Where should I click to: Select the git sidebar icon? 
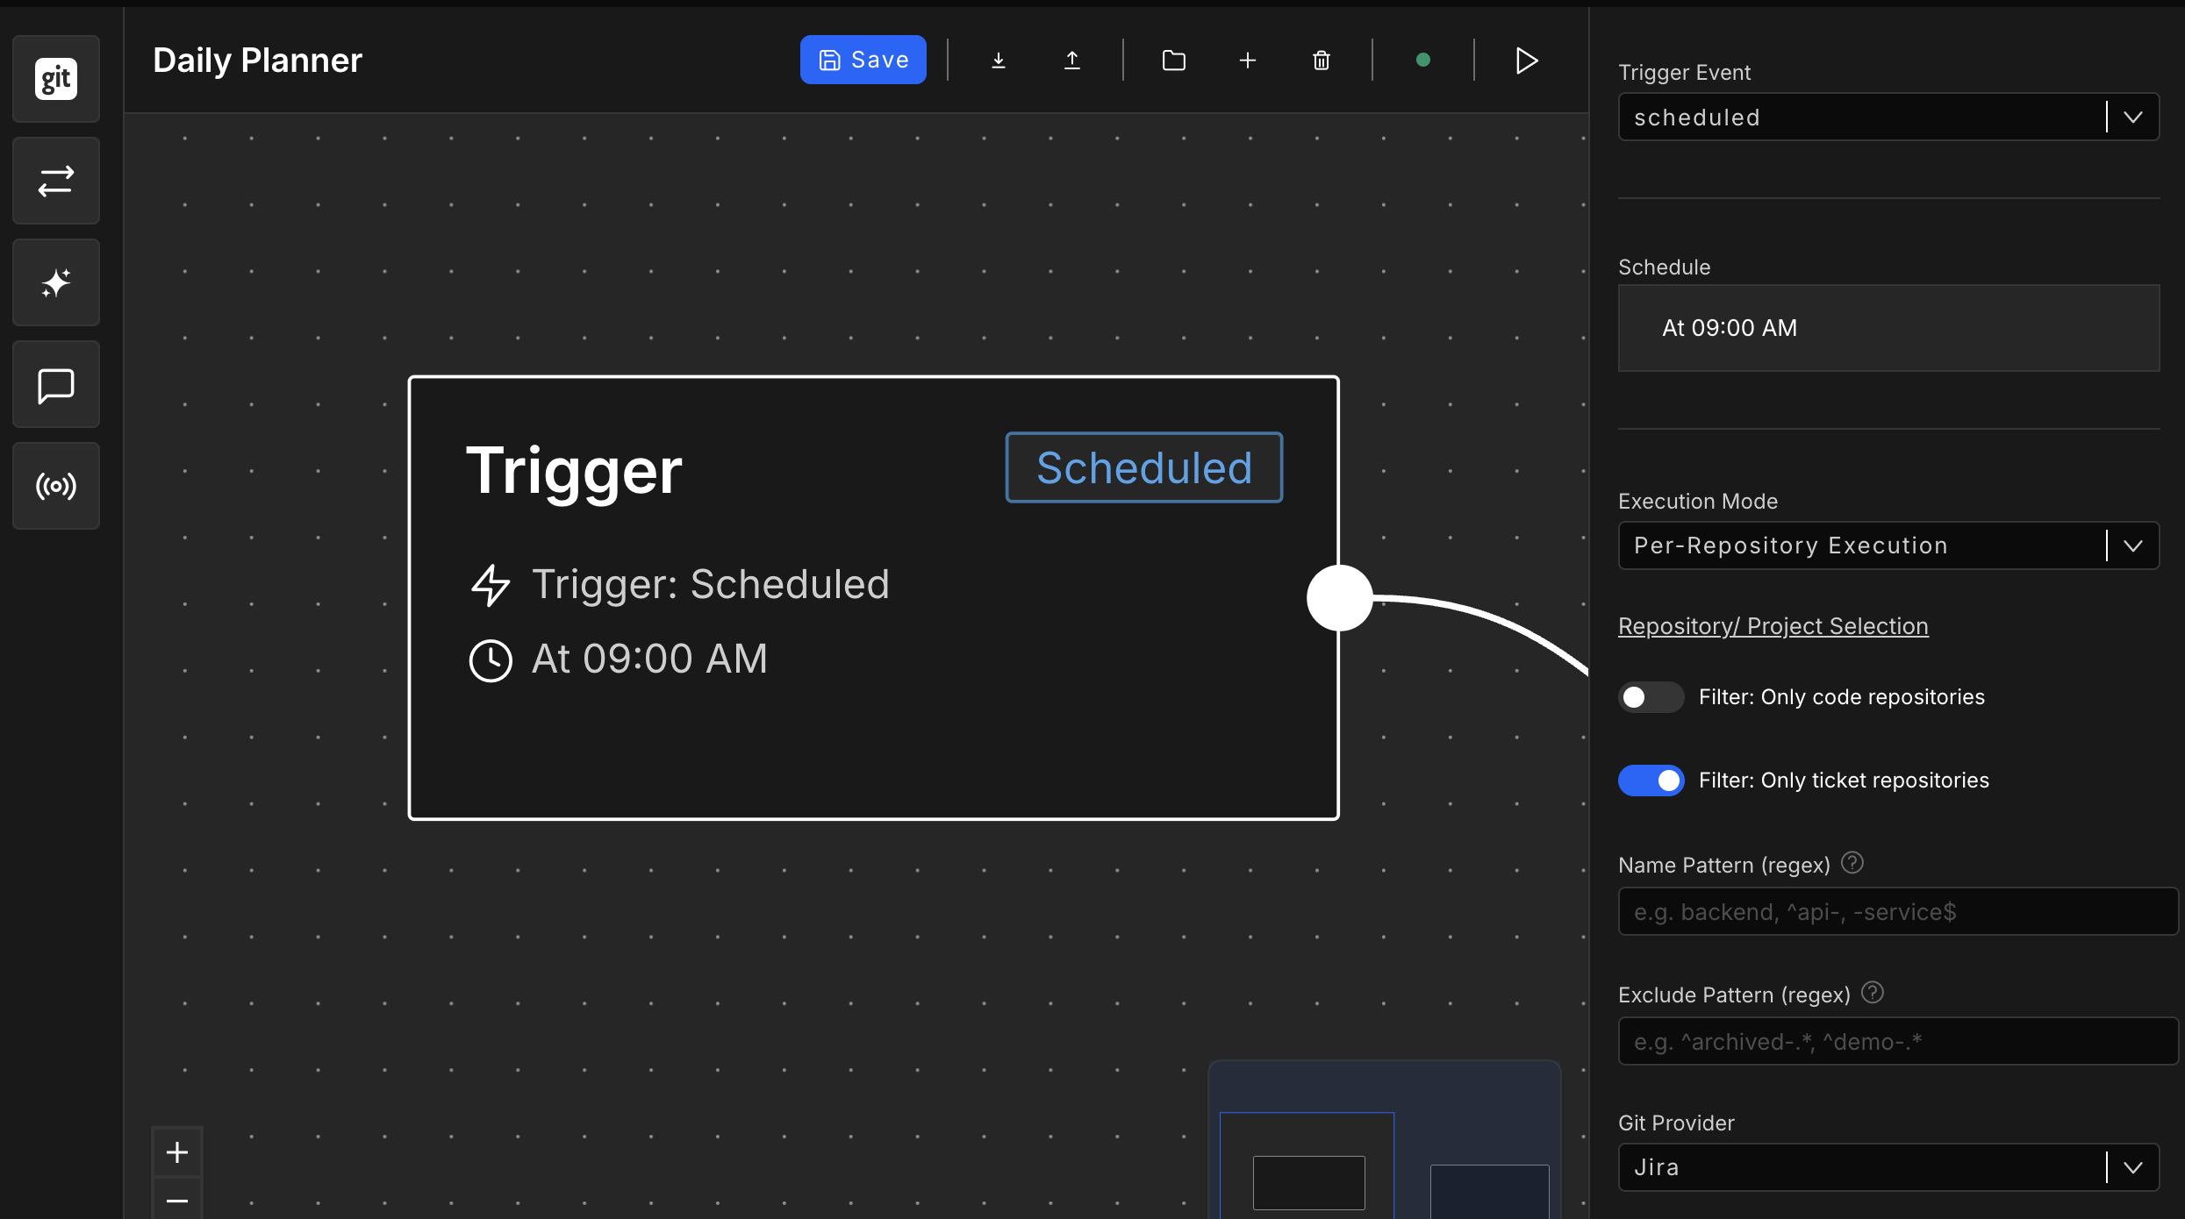(55, 78)
